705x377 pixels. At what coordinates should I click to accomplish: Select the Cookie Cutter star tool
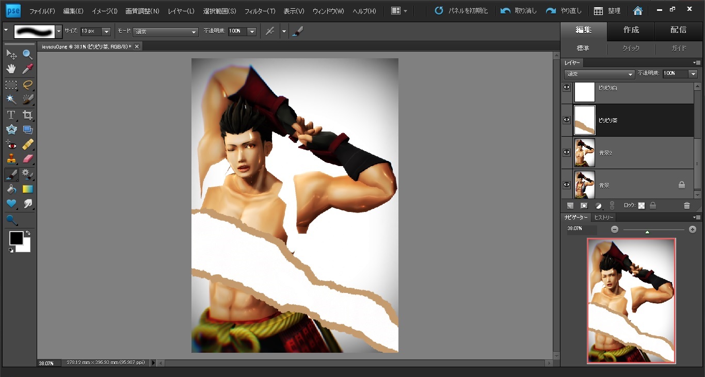click(11, 130)
